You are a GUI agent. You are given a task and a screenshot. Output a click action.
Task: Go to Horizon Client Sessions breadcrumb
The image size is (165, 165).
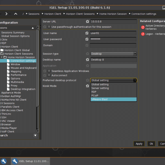point(80,14)
